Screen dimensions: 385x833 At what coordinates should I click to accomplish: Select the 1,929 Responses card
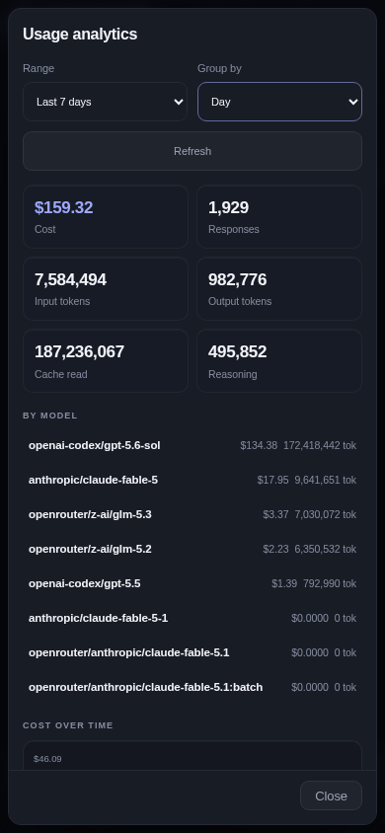[279, 217]
